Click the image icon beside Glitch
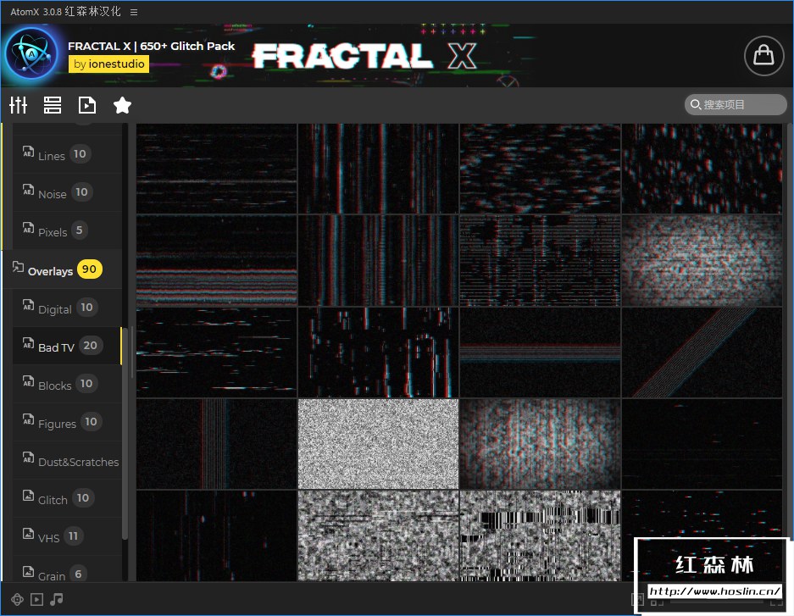This screenshot has height=616, width=794. click(x=28, y=495)
